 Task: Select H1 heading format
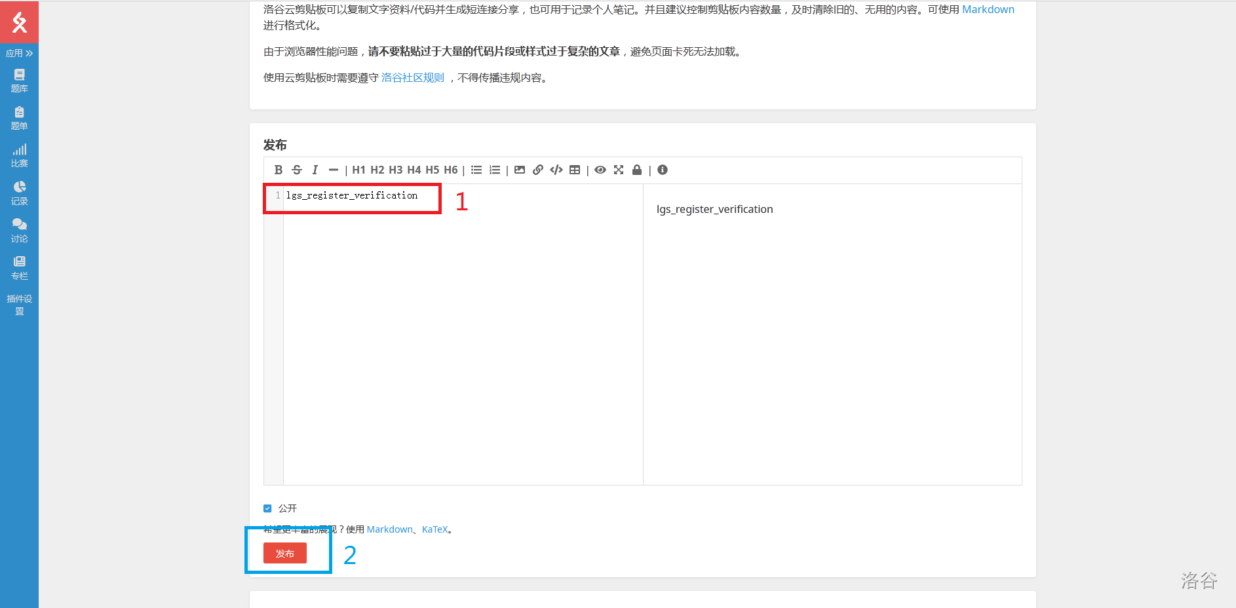coord(358,170)
